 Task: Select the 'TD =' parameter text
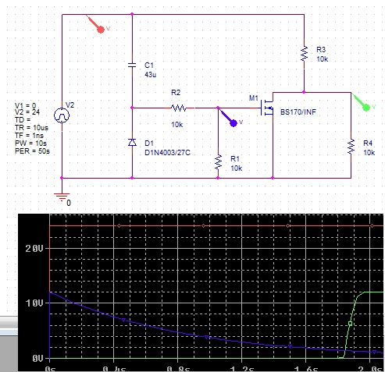point(23,120)
